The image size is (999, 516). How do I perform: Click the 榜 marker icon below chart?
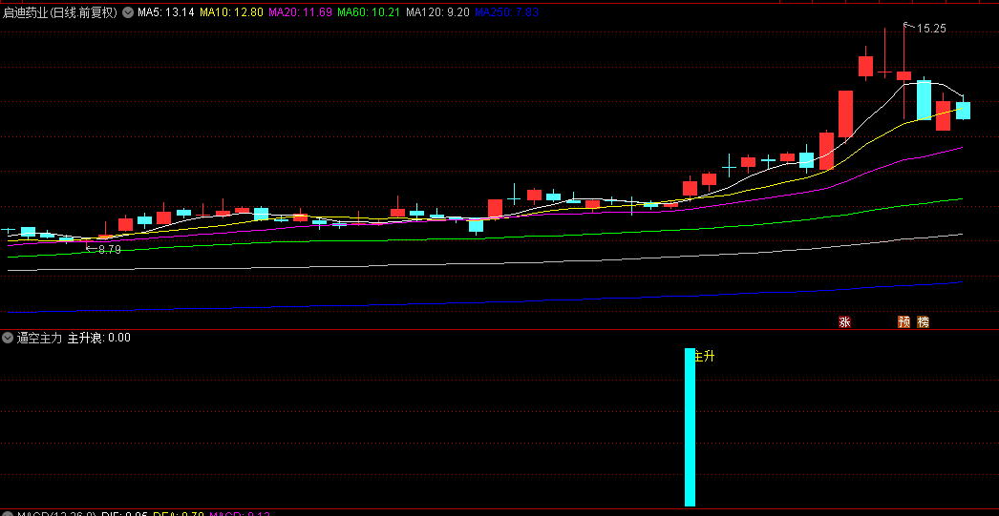click(923, 322)
